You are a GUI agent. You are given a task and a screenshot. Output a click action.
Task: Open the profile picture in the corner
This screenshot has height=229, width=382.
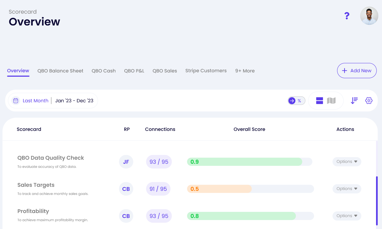point(369,15)
